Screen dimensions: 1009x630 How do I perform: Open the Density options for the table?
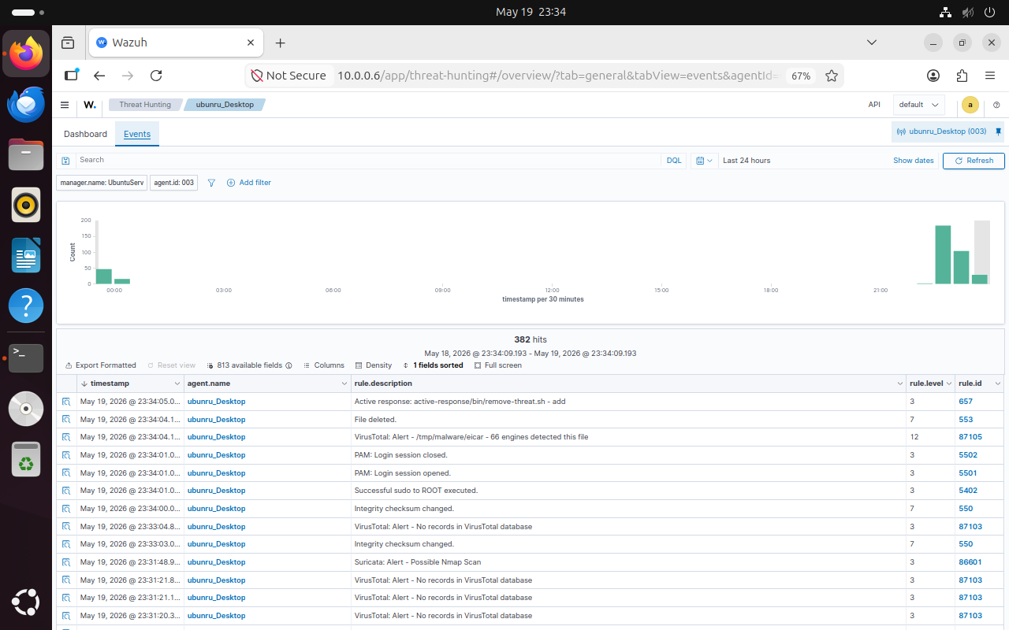(x=374, y=365)
